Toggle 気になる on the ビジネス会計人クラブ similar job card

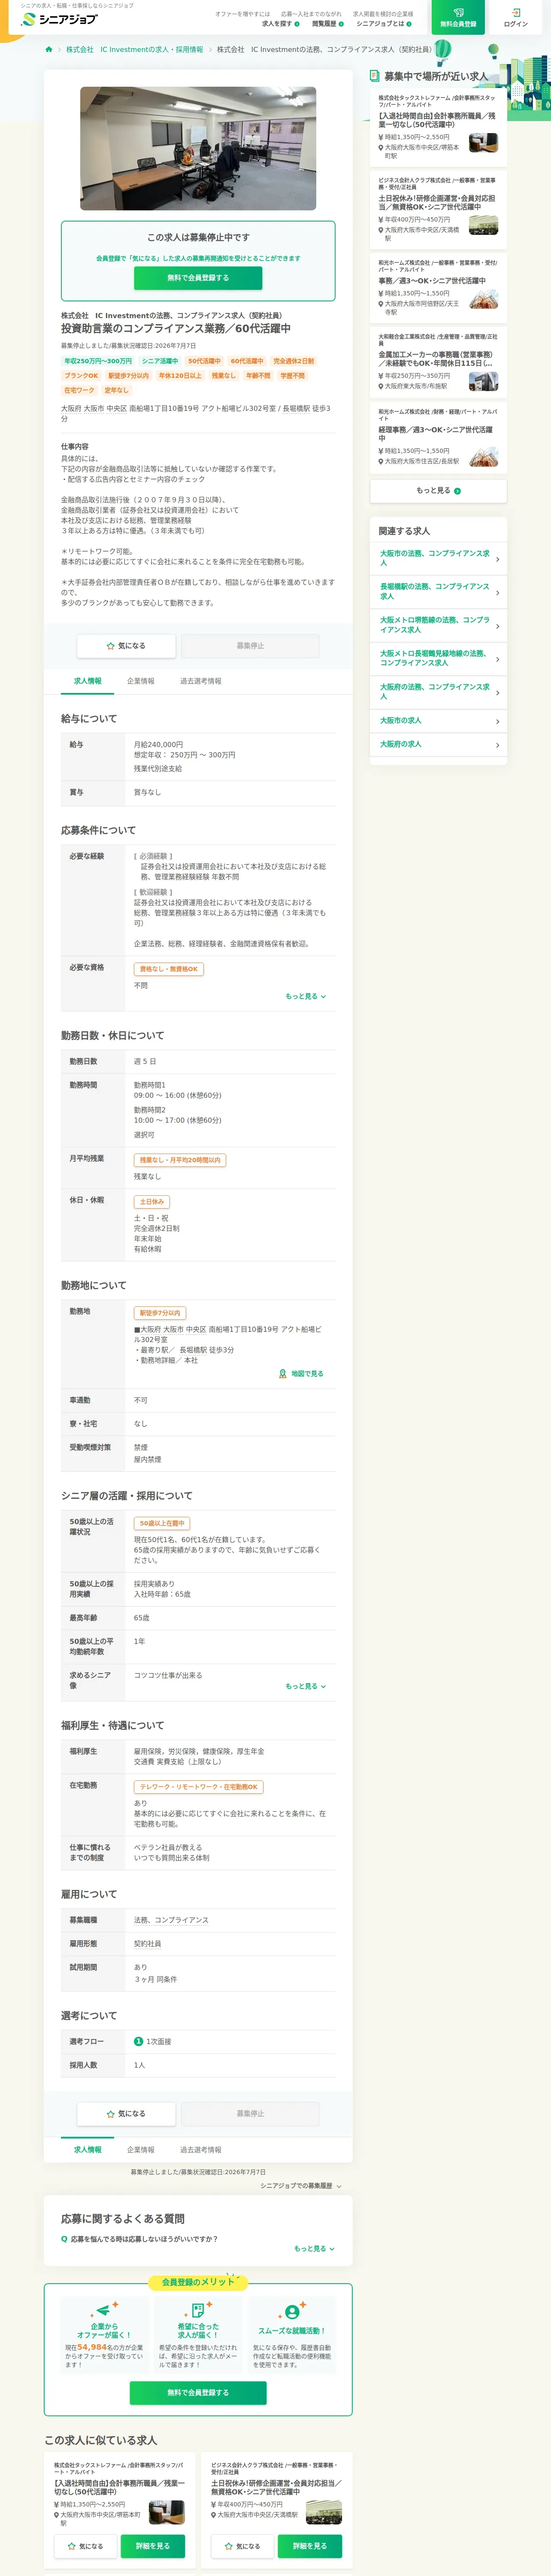(242, 2546)
